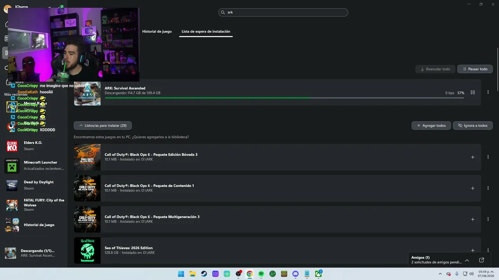Click 'Minecraft Launcher' in the sidebar list

(41, 162)
